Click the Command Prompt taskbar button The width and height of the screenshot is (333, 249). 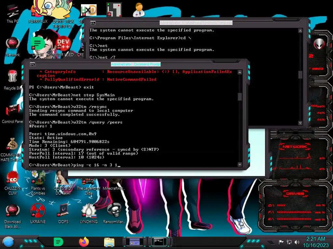click(x=159, y=241)
